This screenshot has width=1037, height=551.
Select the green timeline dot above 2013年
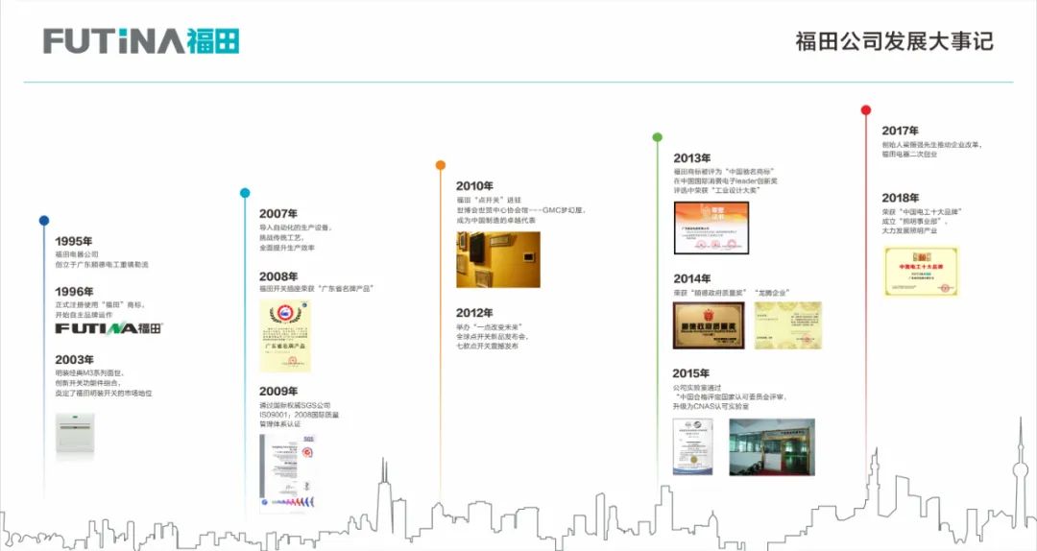[x=657, y=137]
